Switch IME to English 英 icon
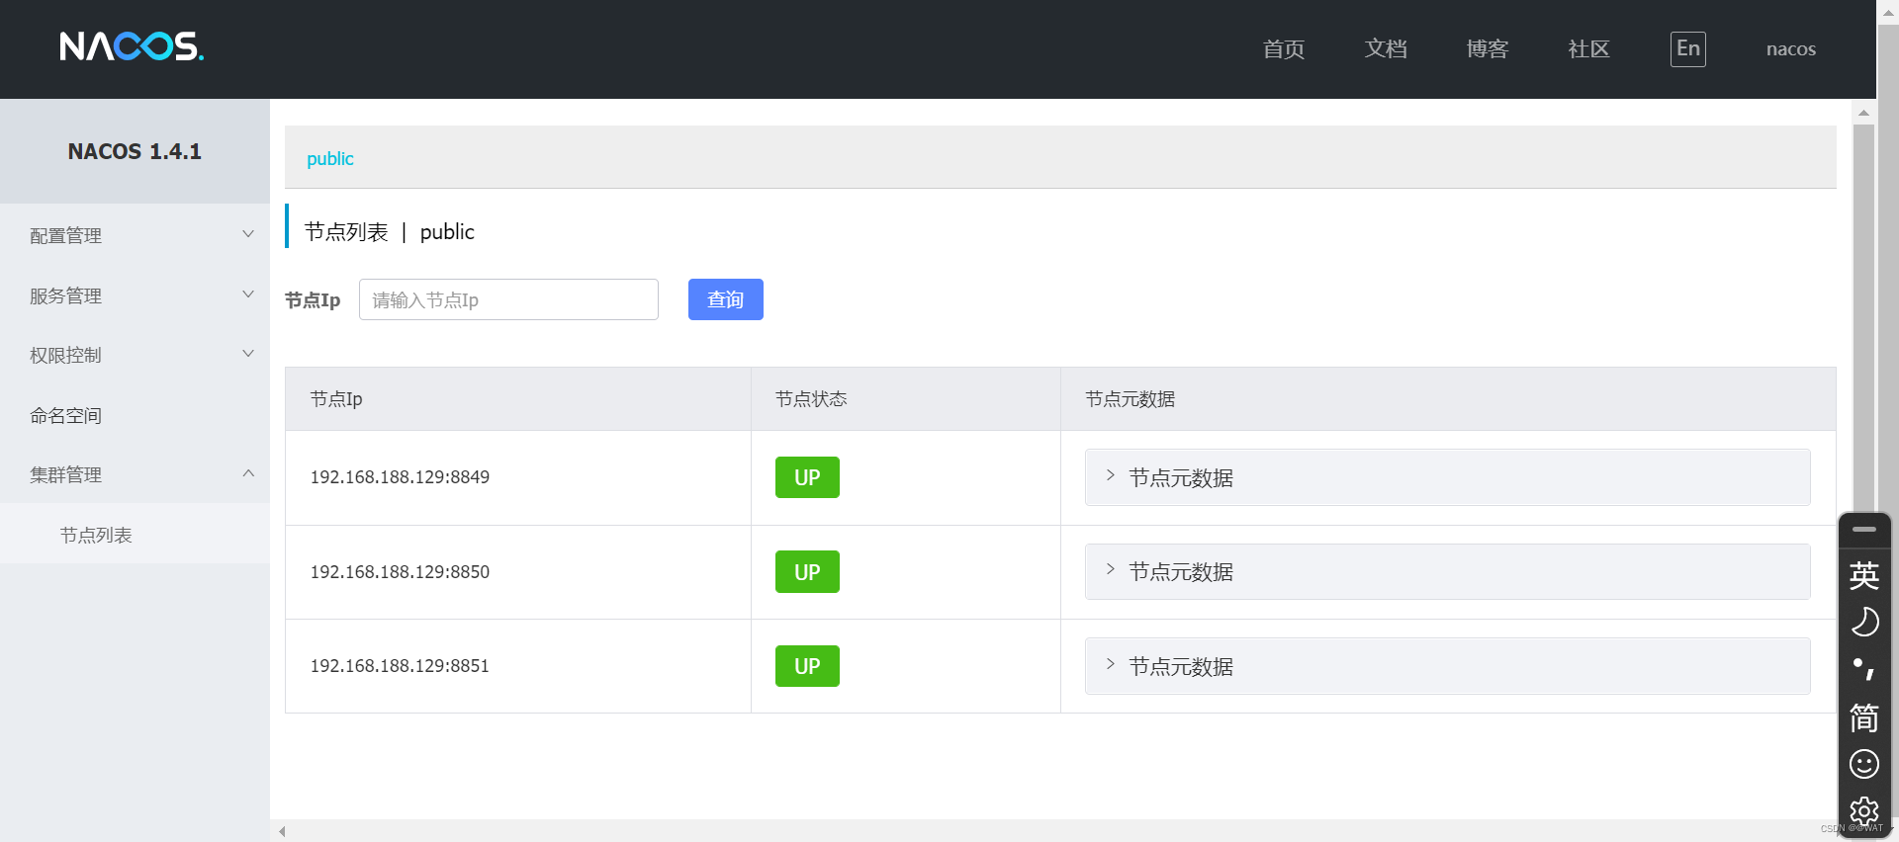 tap(1864, 575)
